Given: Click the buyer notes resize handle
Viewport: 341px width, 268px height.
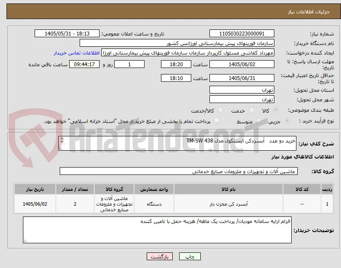Looking at the screenshot, I should coord(25,241).
